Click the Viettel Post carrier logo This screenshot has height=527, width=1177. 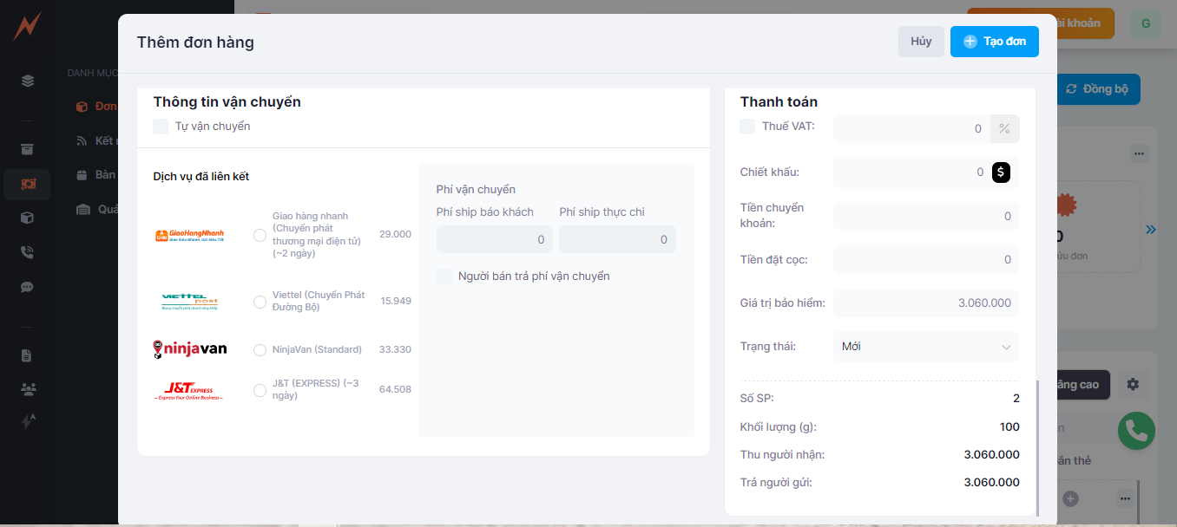tap(189, 302)
